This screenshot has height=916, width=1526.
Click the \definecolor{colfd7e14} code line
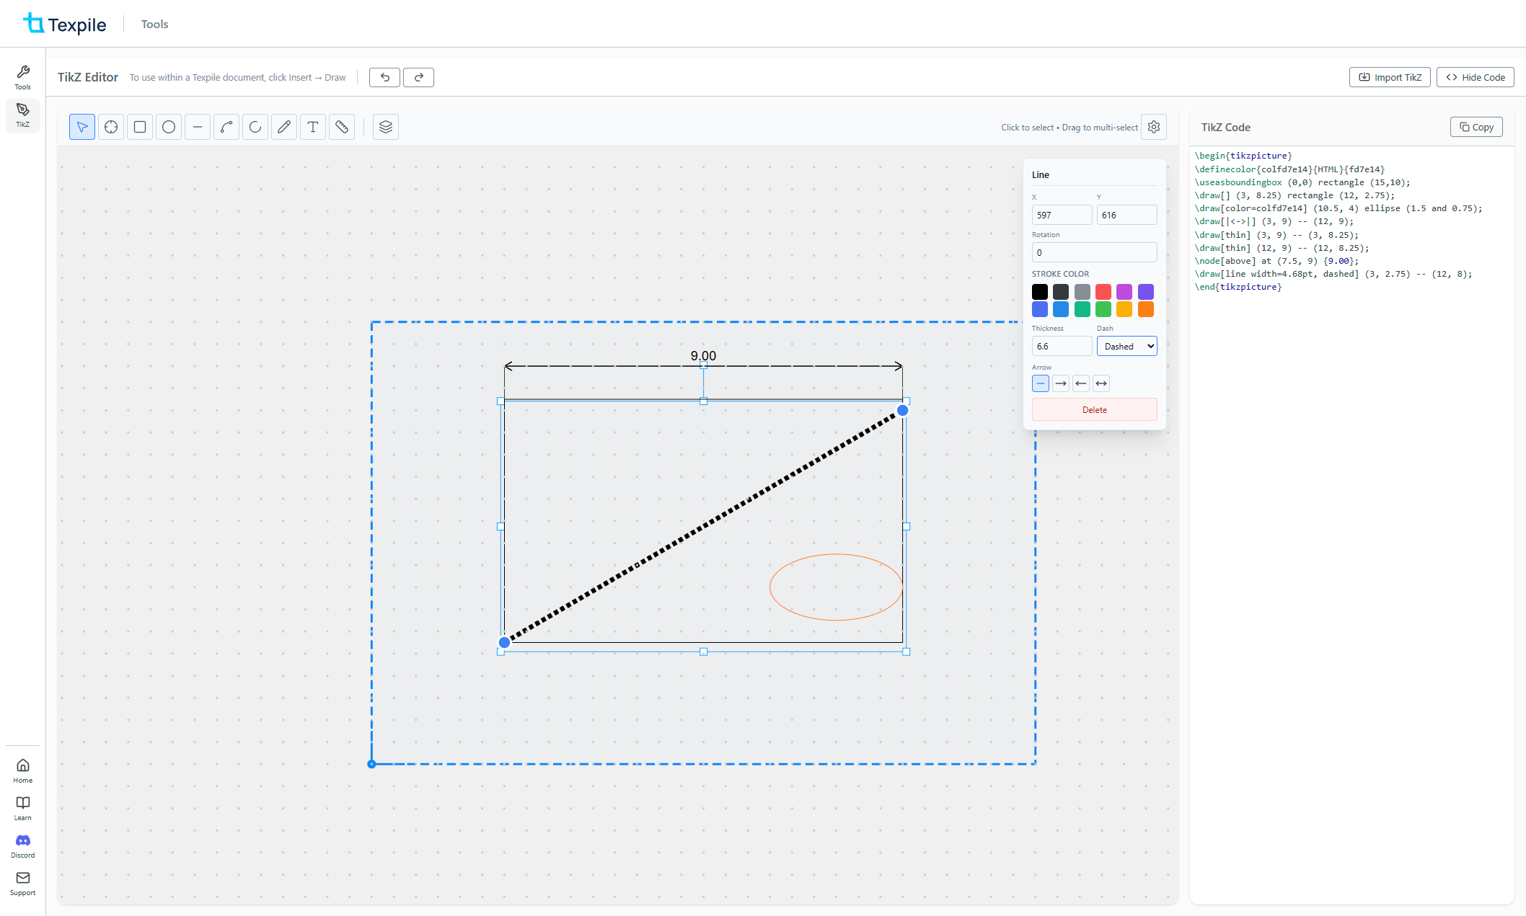pos(1290,169)
